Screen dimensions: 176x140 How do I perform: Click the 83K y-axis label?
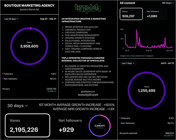(x=122, y=30)
